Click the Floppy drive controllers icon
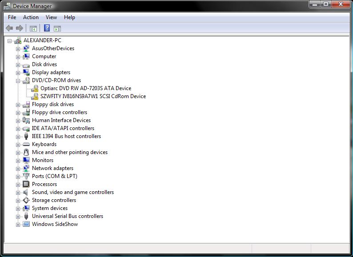The width and height of the screenshot is (353, 257). pos(26,112)
